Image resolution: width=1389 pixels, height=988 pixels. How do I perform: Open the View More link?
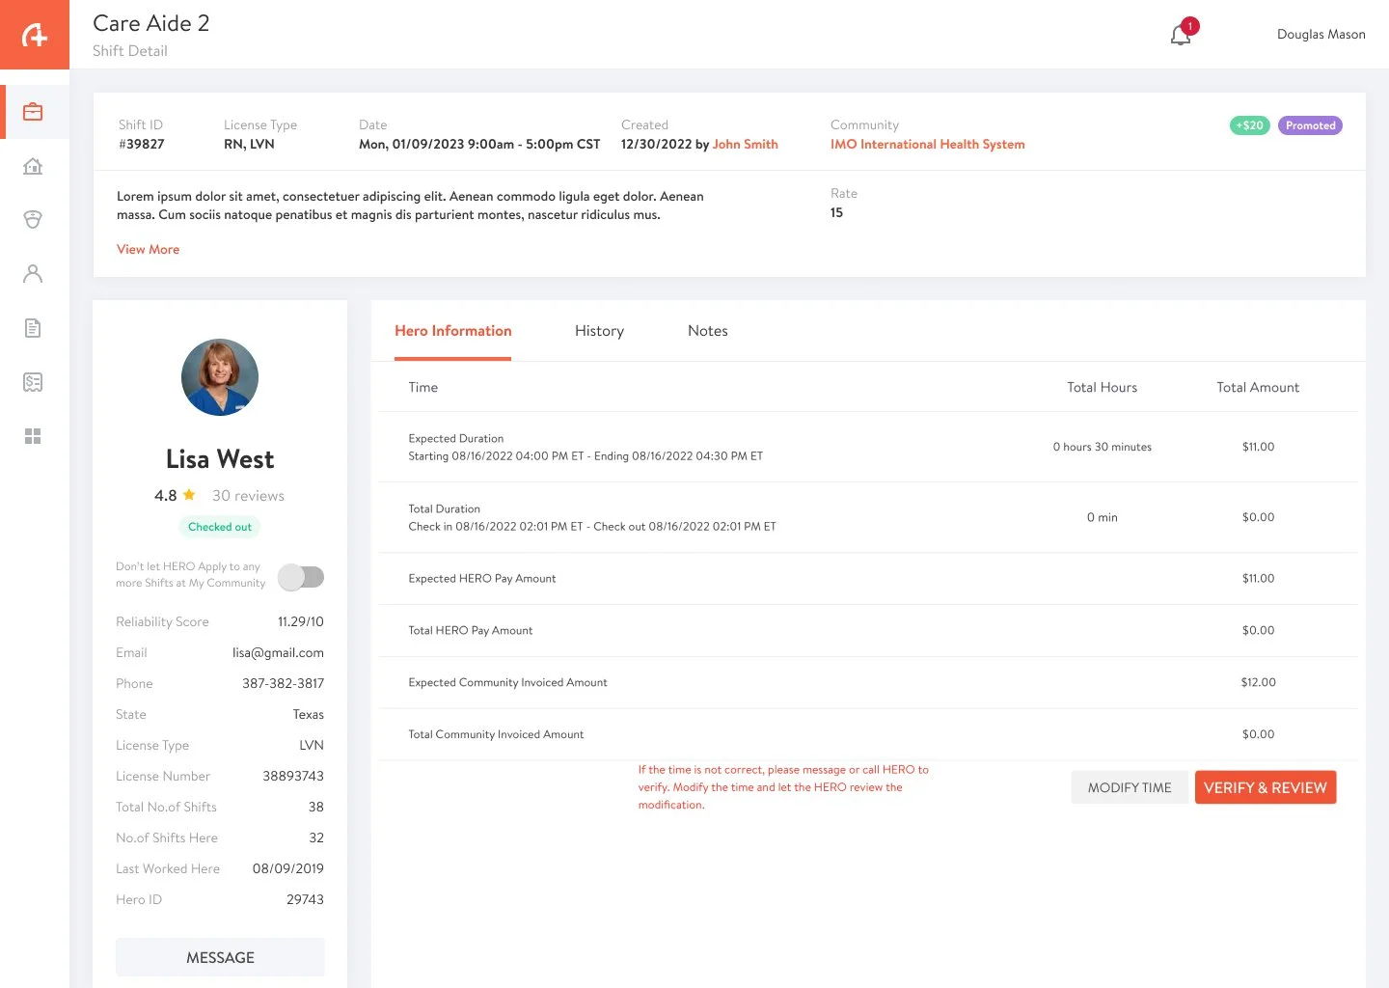148,249
